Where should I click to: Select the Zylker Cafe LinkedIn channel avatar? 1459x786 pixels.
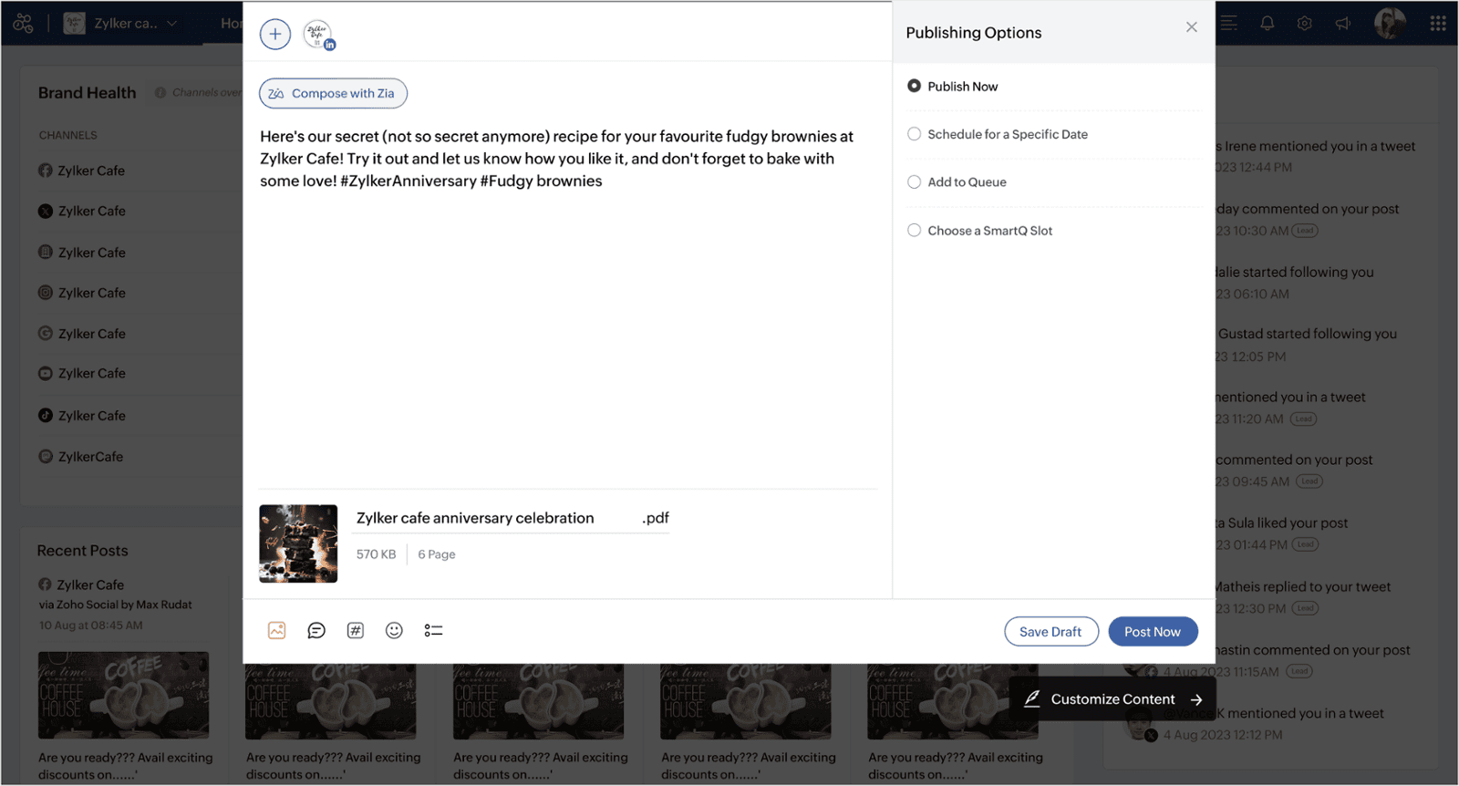click(x=318, y=35)
